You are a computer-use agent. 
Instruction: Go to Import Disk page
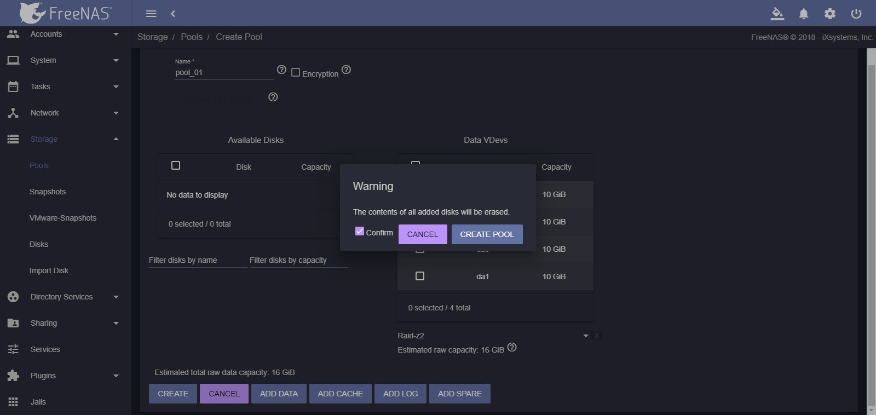tap(49, 270)
